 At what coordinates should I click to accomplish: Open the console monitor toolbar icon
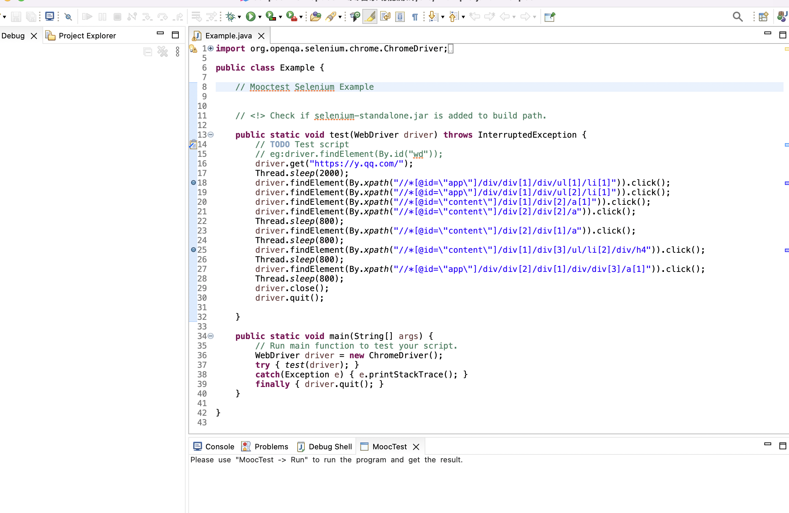coord(50,16)
